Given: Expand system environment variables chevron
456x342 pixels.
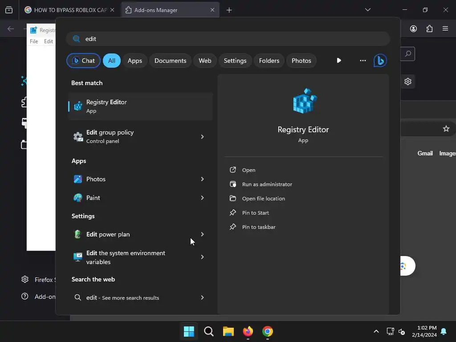Looking at the screenshot, I should (203, 257).
